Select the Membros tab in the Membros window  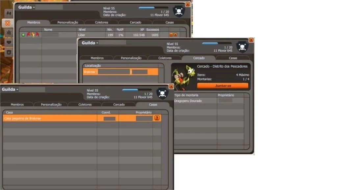(34, 22)
